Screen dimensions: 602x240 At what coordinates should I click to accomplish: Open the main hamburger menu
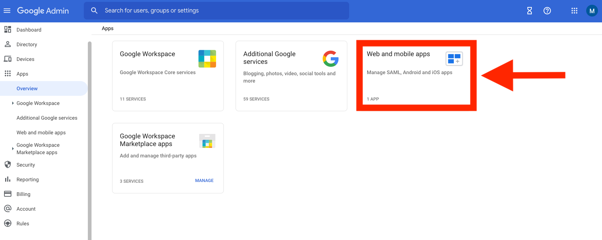(7, 11)
